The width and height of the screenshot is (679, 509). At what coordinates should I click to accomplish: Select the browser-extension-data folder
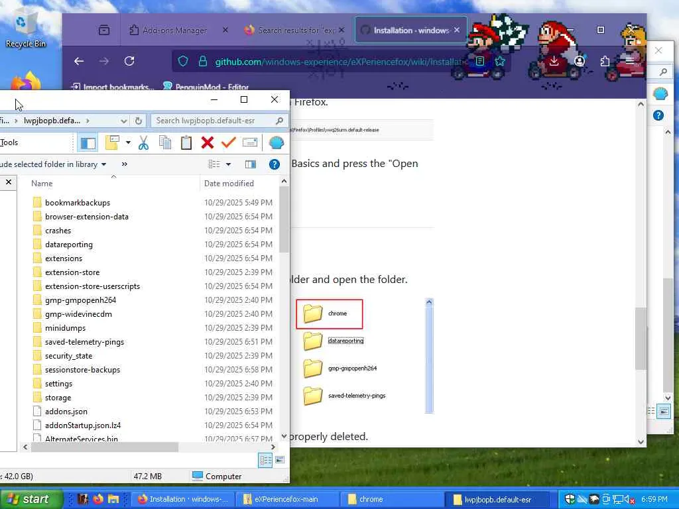(87, 217)
